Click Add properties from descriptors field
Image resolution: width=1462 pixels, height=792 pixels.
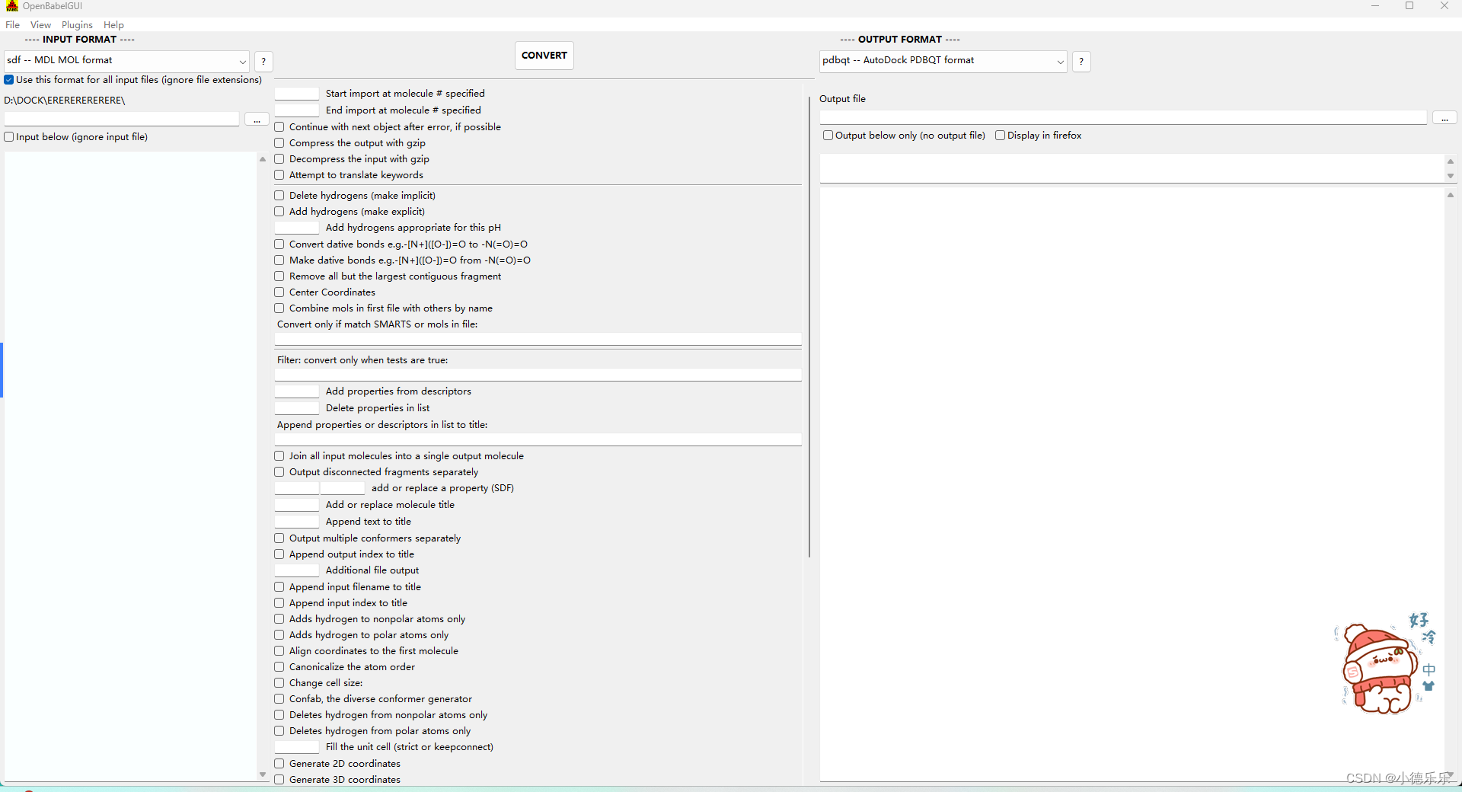[297, 391]
